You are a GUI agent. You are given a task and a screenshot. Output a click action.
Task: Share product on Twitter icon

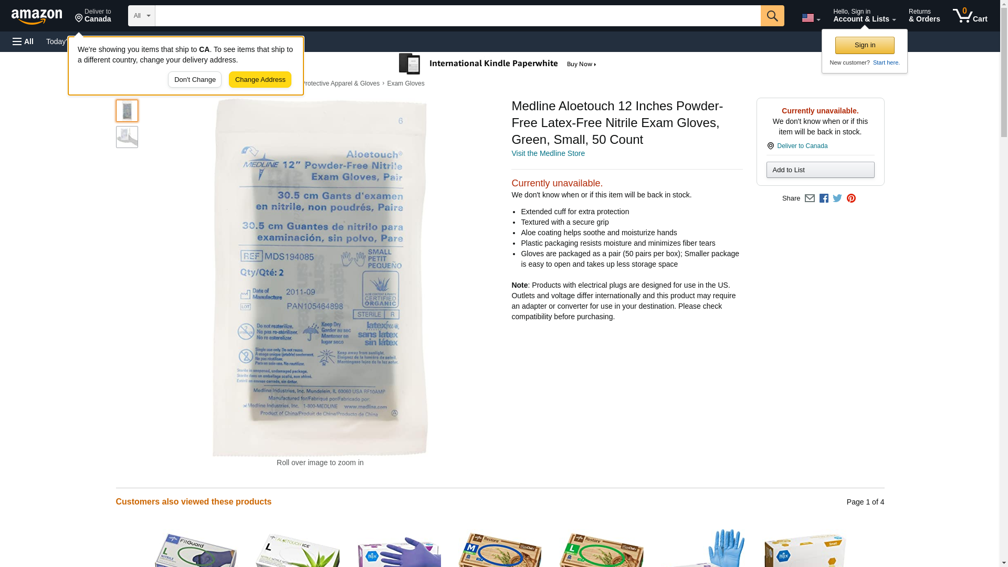coord(837,198)
